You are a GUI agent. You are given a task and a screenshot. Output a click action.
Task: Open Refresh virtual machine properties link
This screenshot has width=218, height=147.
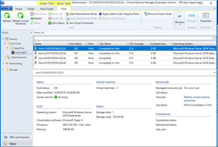pyautogui.click(x=197, y=99)
